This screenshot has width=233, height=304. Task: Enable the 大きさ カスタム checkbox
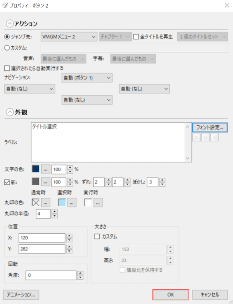97,236
